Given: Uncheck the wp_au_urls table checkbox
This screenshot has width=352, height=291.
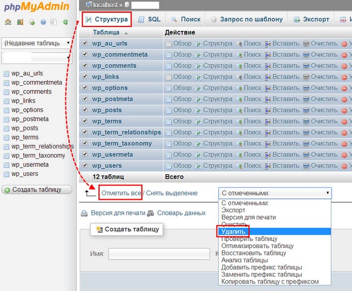Looking at the screenshot, I should pos(85,43).
